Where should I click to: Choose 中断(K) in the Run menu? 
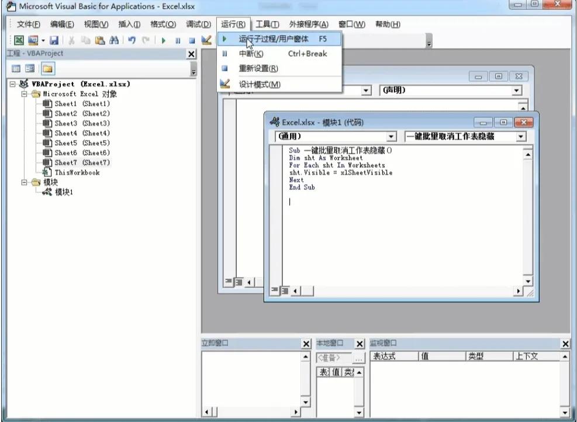click(x=279, y=54)
